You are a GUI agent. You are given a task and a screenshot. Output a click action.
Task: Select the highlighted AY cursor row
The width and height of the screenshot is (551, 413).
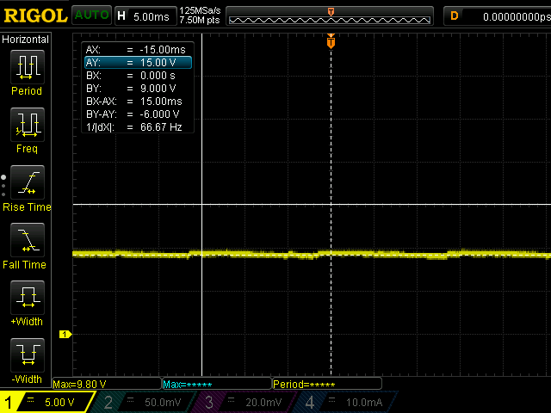(x=137, y=63)
